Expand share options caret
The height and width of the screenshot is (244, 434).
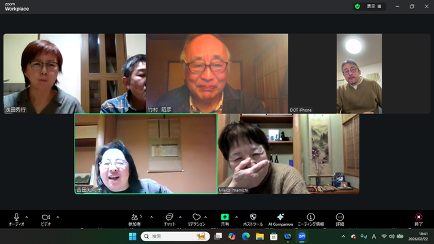[x=237, y=217]
